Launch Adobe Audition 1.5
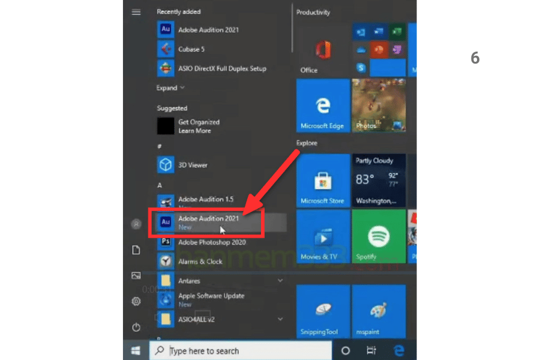The width and height of the screenshot is (540, 360). tap(205, 202)
